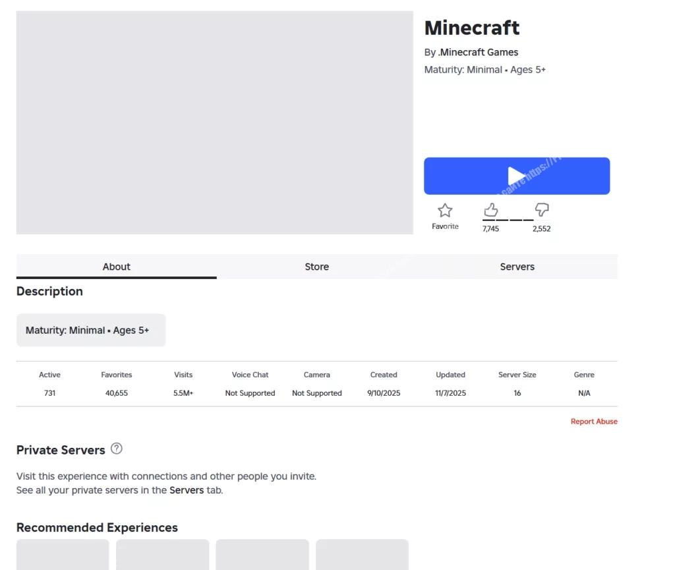Click the large game preview image
The width and height of the screenshot is (675, 570).
click(214, 122)
